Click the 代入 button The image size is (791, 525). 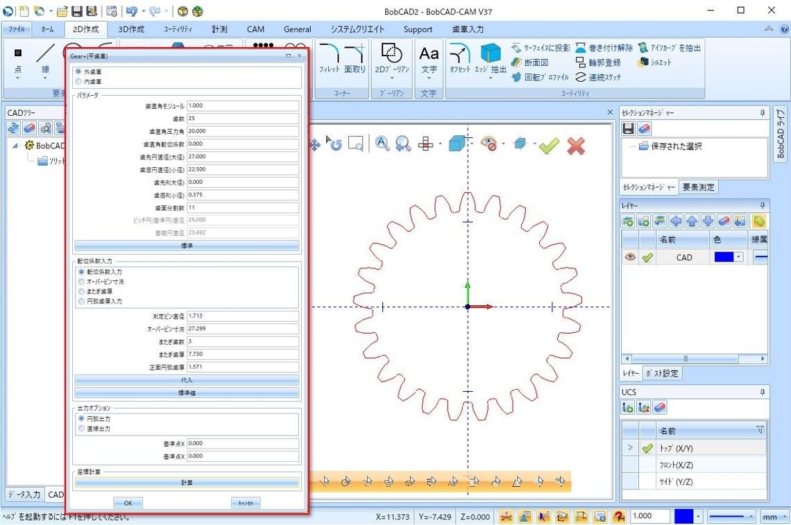pyautogui.click(x=187, y=380)
